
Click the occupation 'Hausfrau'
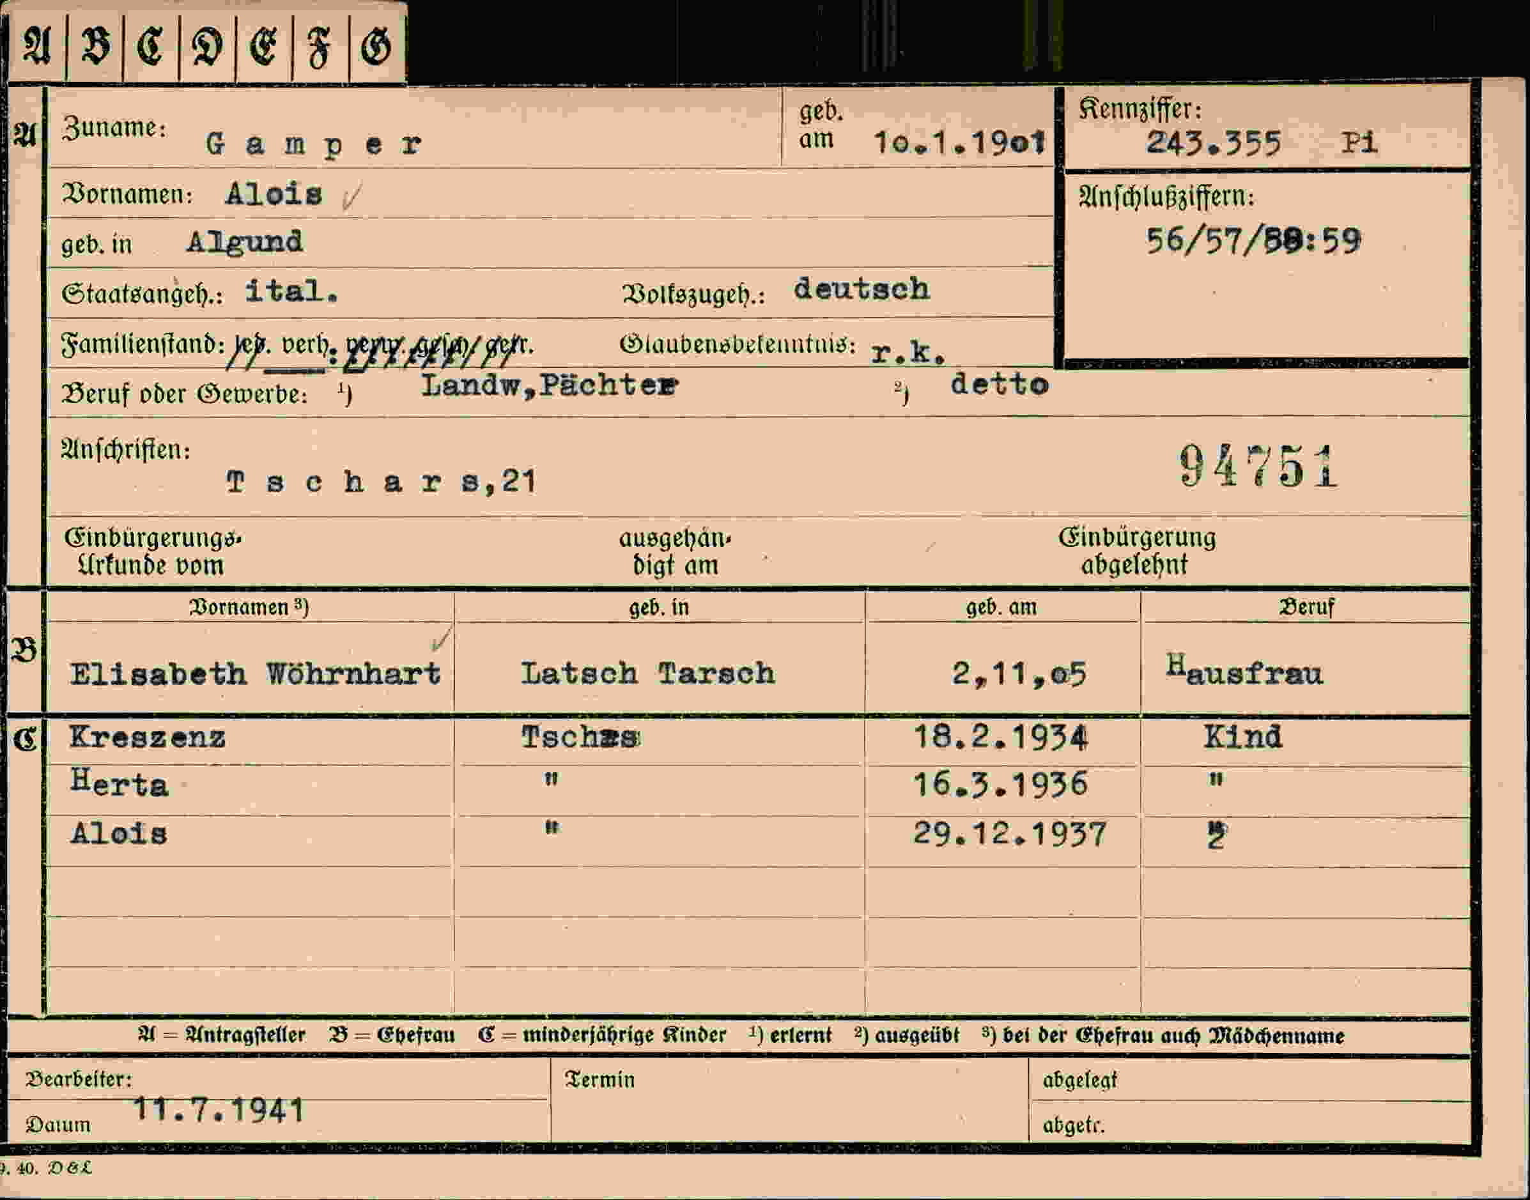[x=1244, y=669]
